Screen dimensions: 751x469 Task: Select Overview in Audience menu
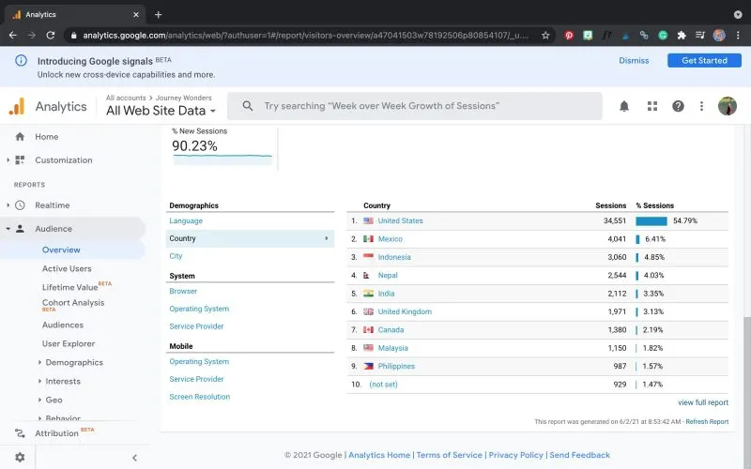(x=61, y=250)
